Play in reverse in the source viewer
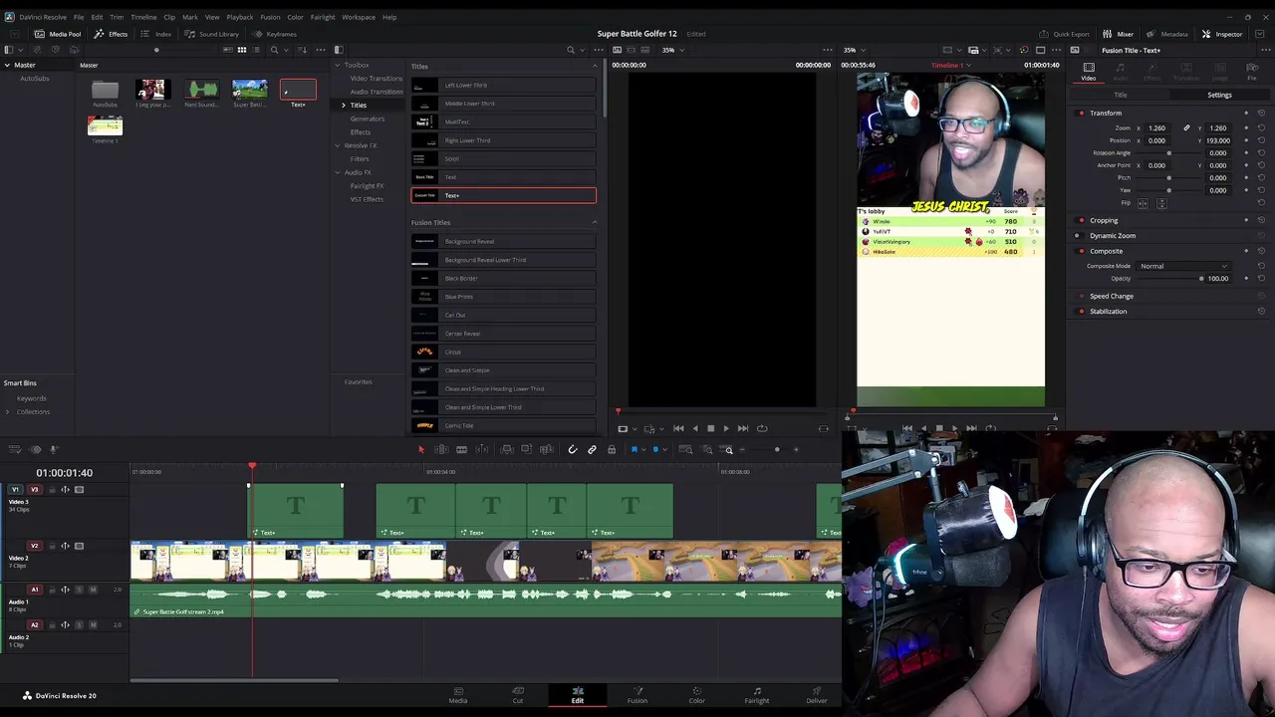Image resolution: width=1275 pixels, height=717 pixels. click(695, 428)
